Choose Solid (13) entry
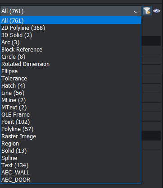The width and height of the screenshot is (163, 188). (71, 151)
